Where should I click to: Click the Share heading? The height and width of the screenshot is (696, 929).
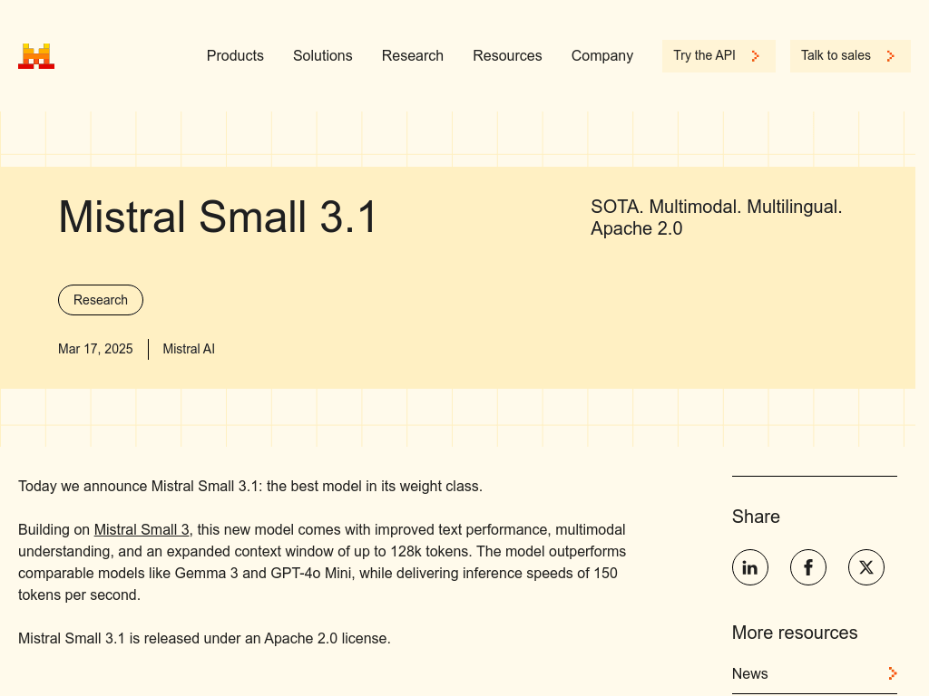tap(756, 517)
